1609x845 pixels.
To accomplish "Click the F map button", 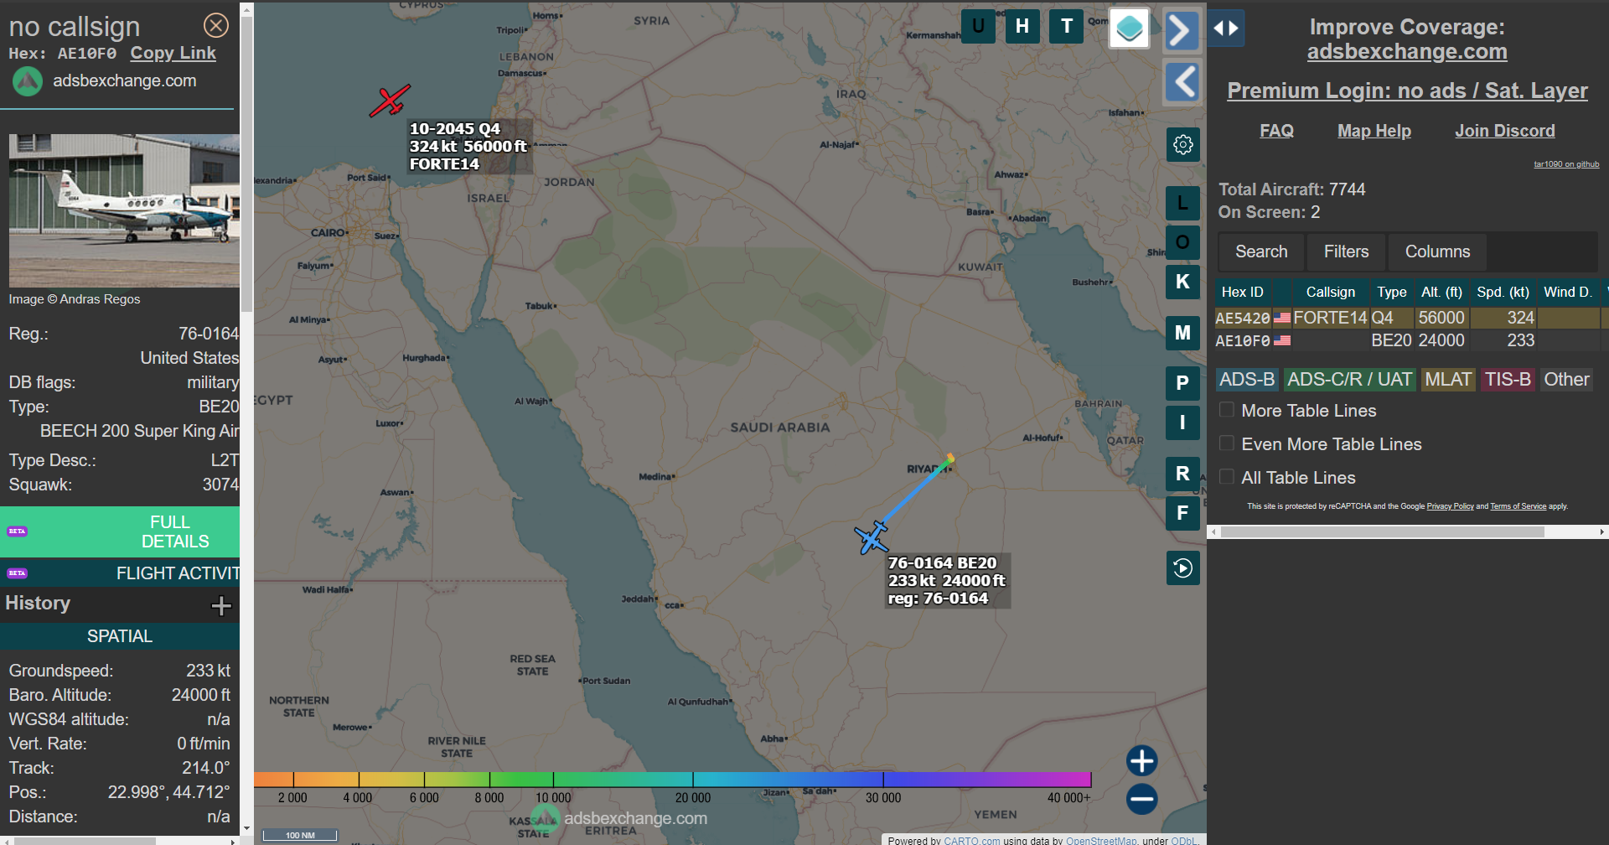I will click(x=1182, y=513).
